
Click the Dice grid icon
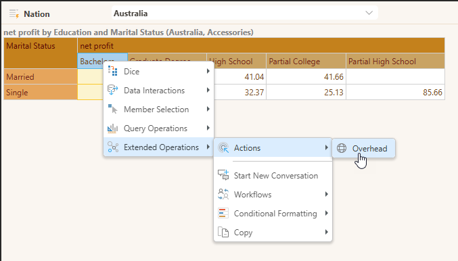[x=113, y=71]
